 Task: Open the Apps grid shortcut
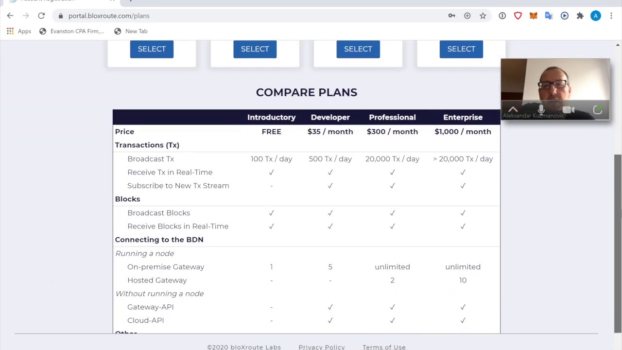point(18,31)
